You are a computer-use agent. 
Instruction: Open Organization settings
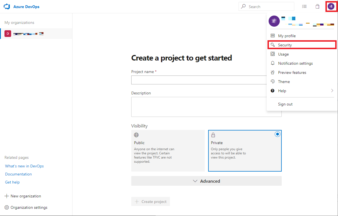click(29, 207)
